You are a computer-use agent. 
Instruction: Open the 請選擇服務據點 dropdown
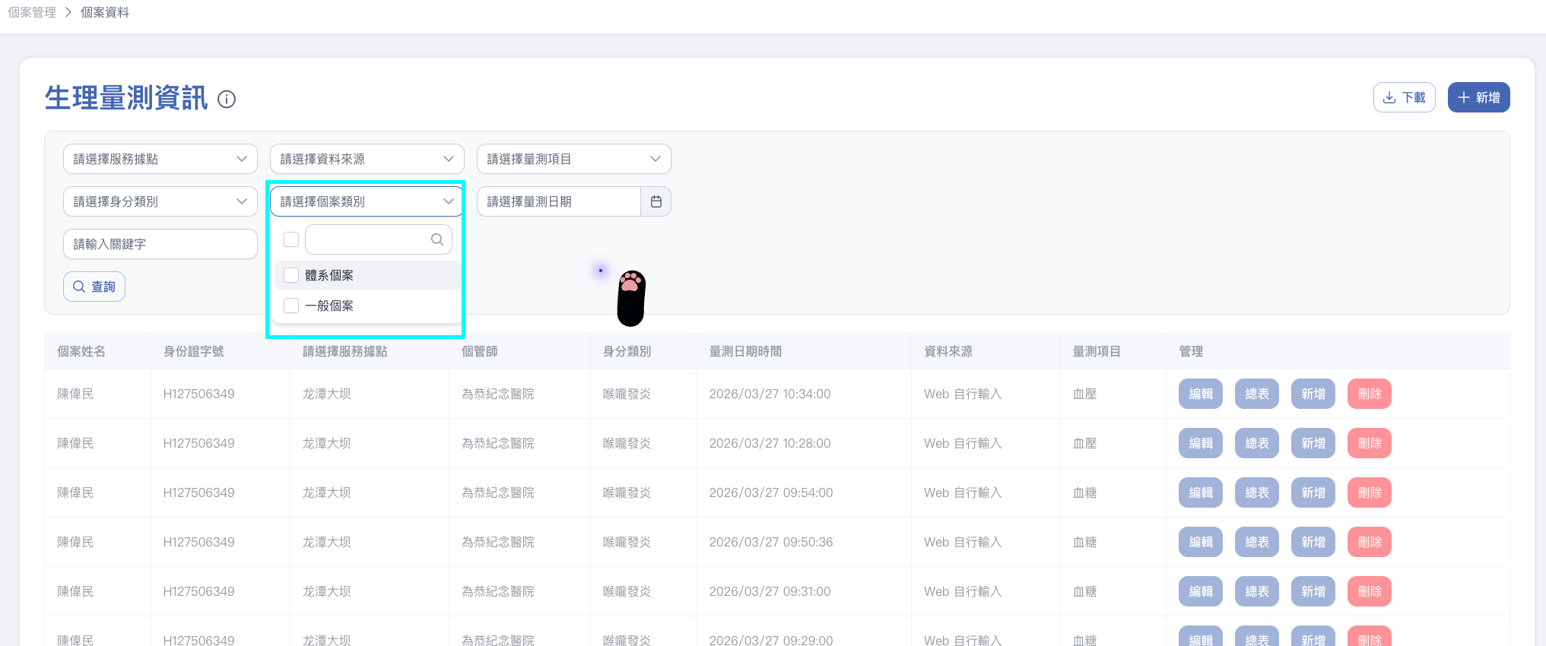click(160, 159)
